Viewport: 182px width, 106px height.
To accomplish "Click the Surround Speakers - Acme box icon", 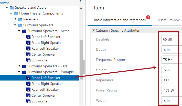I will tap(24, 31).
